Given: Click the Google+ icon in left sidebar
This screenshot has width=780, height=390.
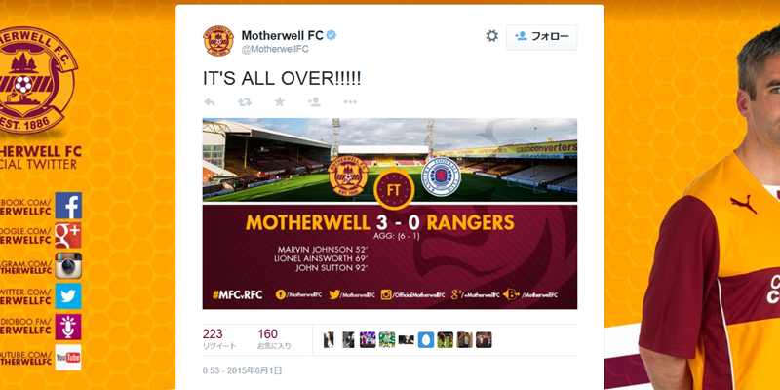Looking at the screenshot, I should click(x=68, y=235).
